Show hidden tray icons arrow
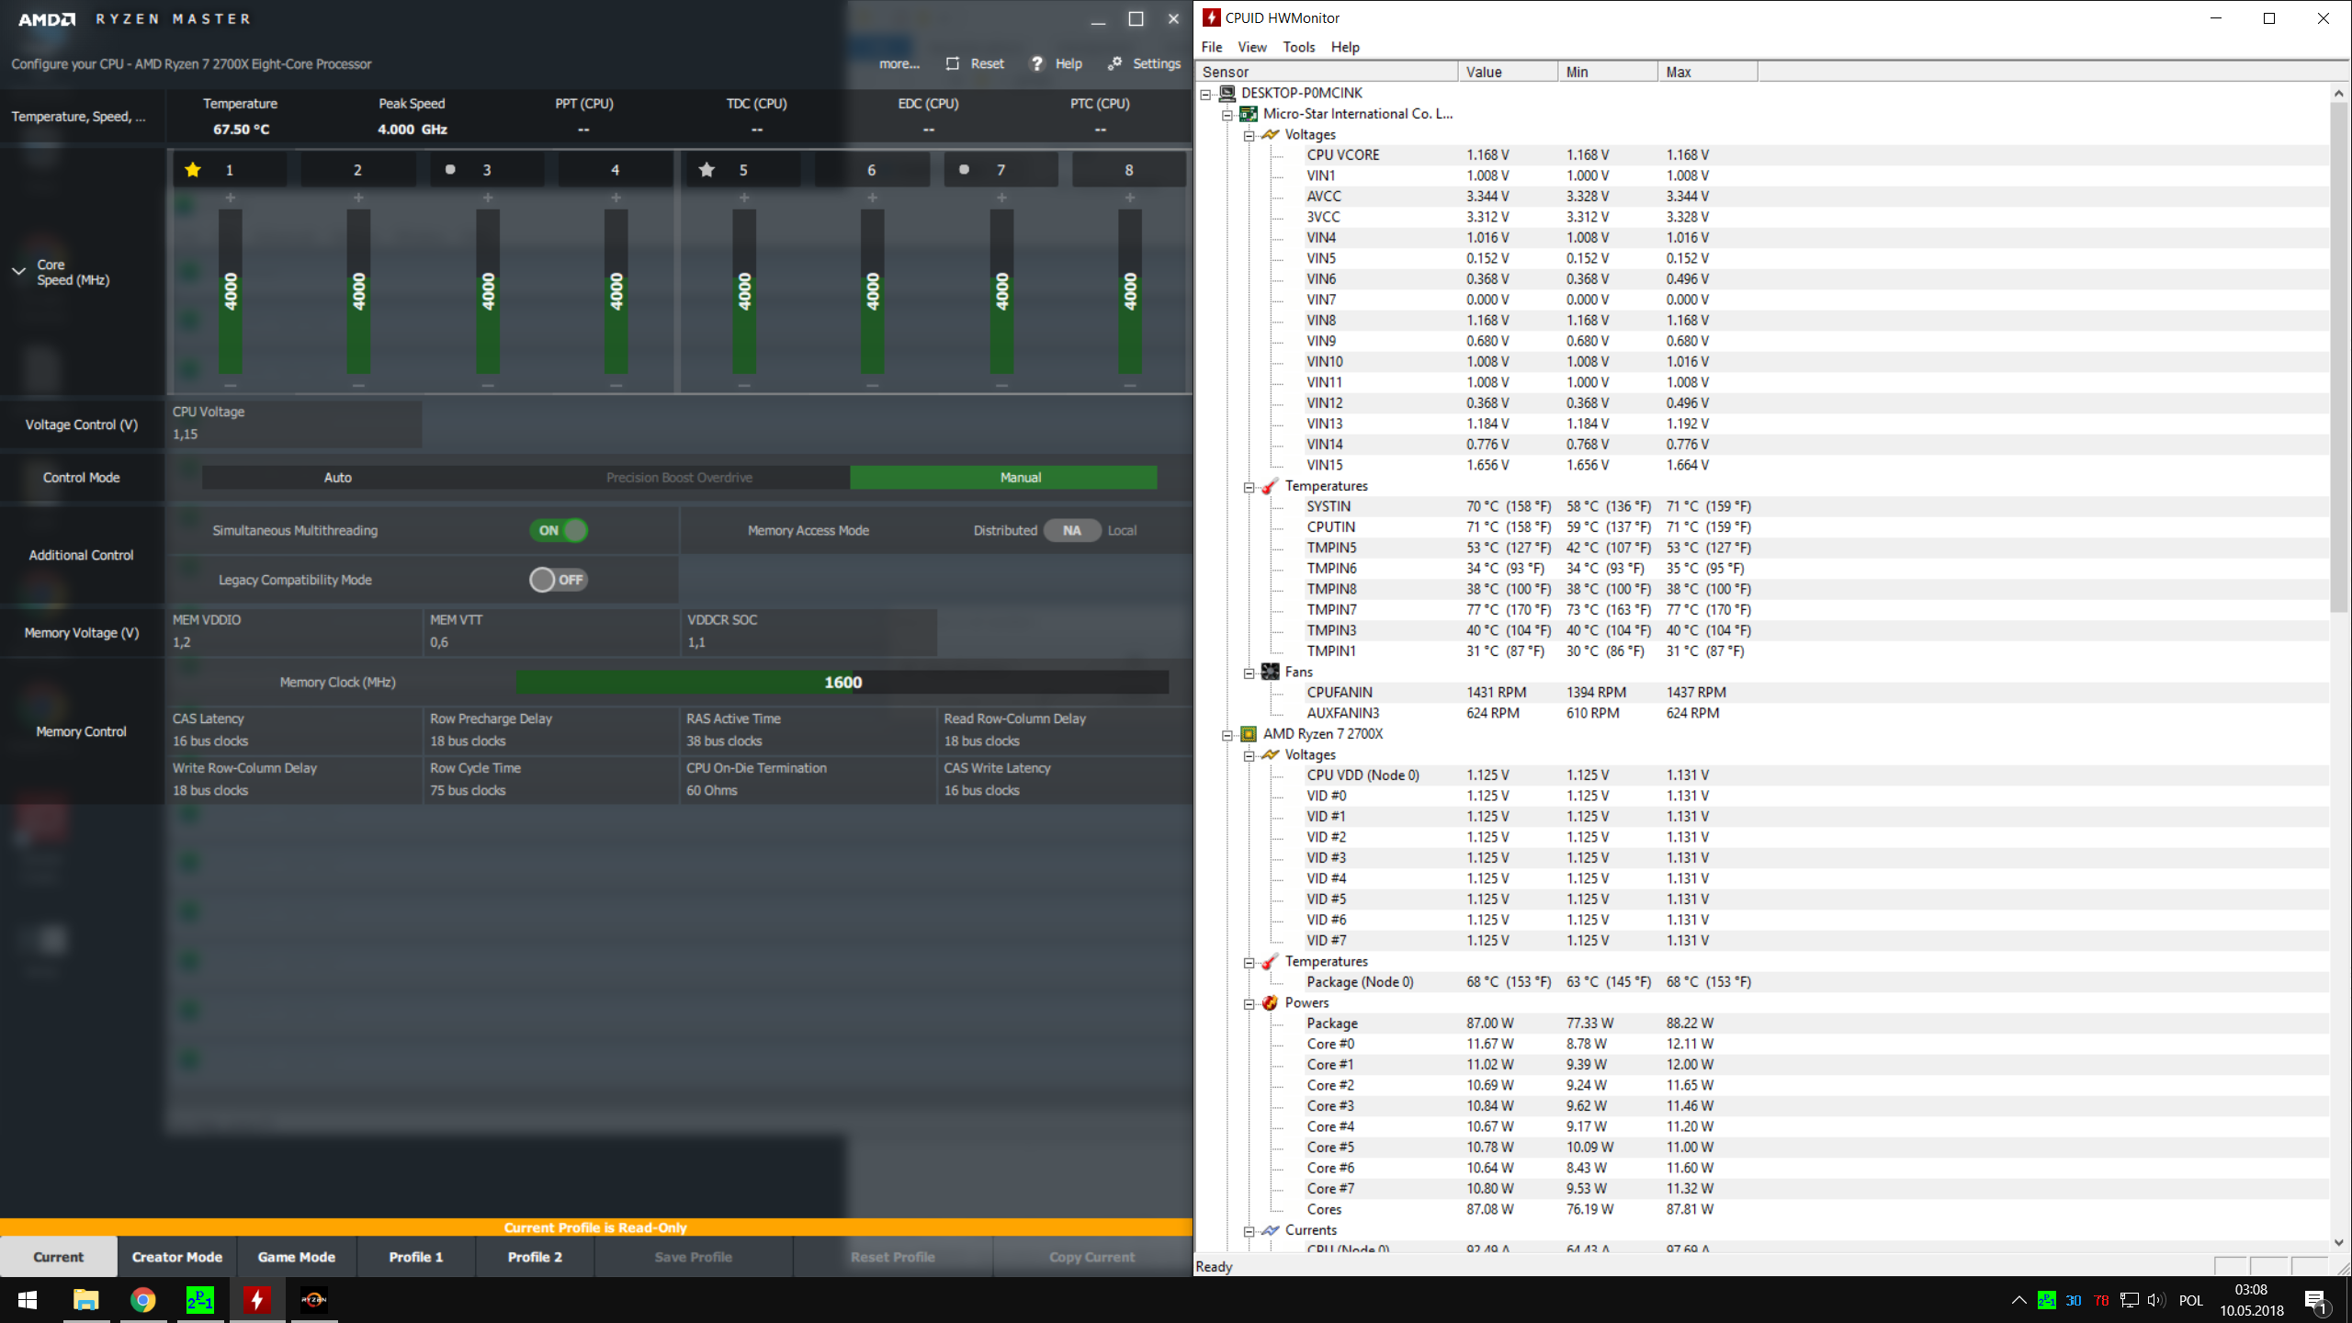The image size is (2352, 1323). tap(2018, 1300)
